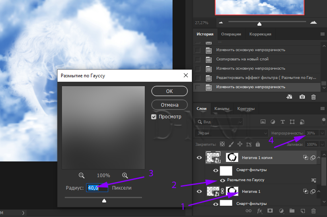Open the Непрозрачность opacity slider arrow

tap(323, 133)
